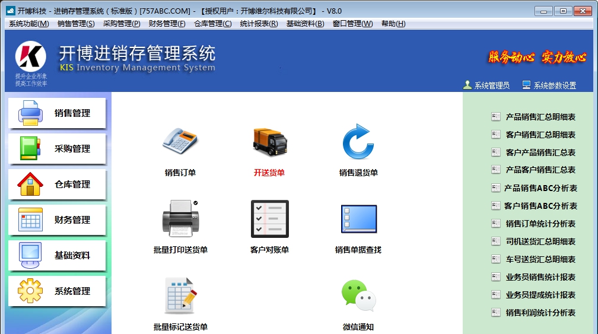The width and height of the screenshot is (598, 334).
Task: Open the 产品销售ABC分析表 report link
Action: click(x=540, y=188)
